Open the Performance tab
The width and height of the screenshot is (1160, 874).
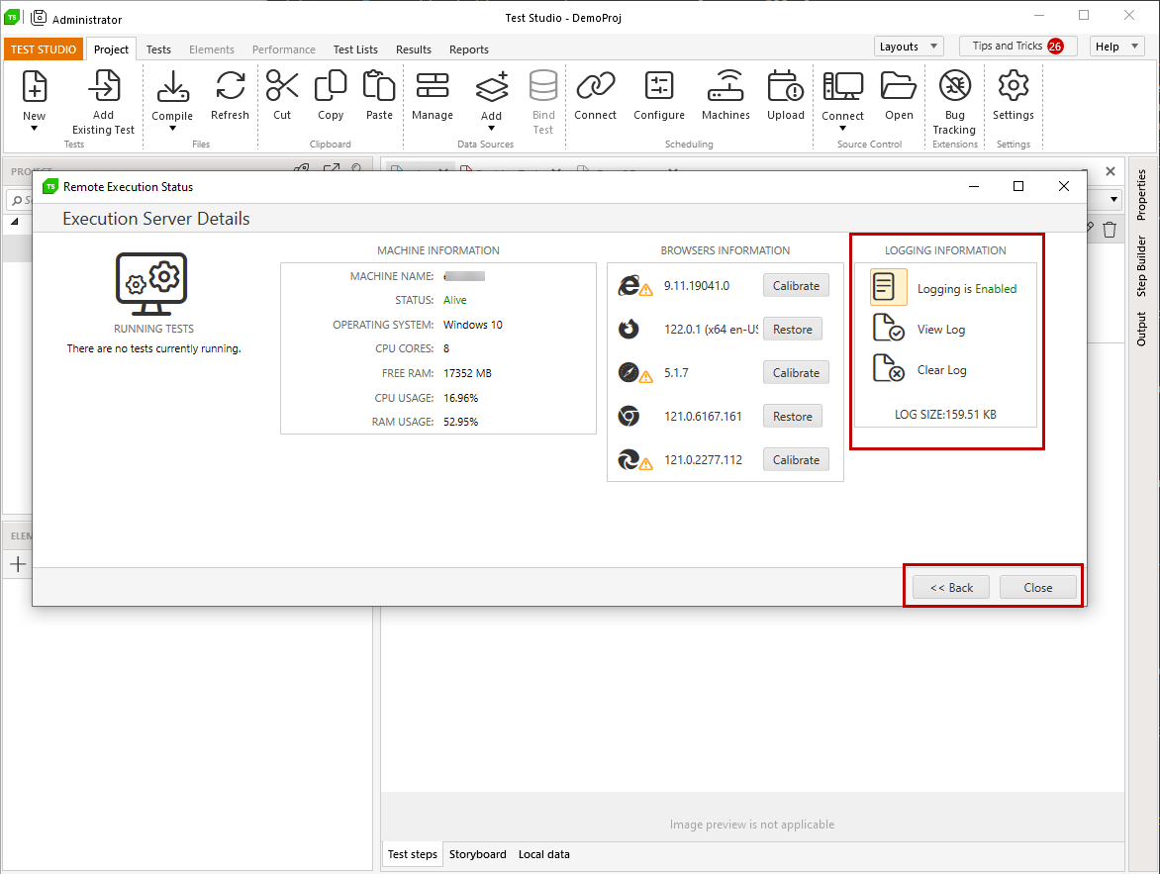[x=283, y=49]
